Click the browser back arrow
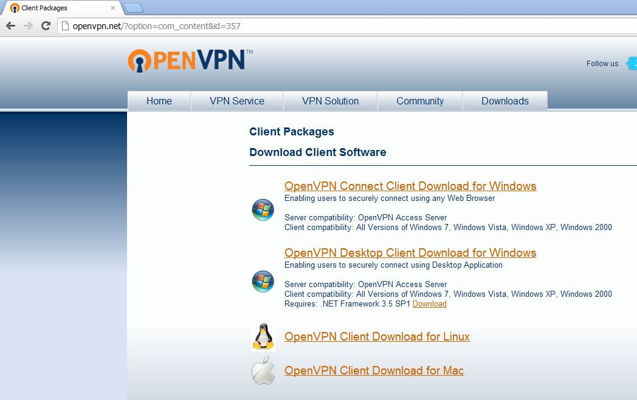 [10, 26]
